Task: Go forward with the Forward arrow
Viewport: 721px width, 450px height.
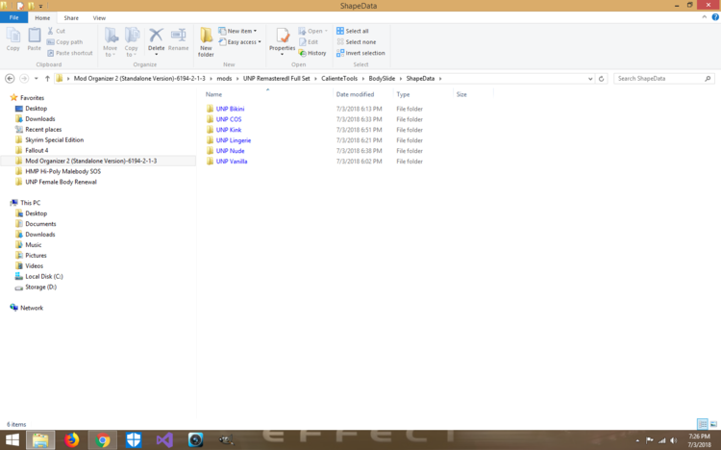Action: tap(24, 79)
